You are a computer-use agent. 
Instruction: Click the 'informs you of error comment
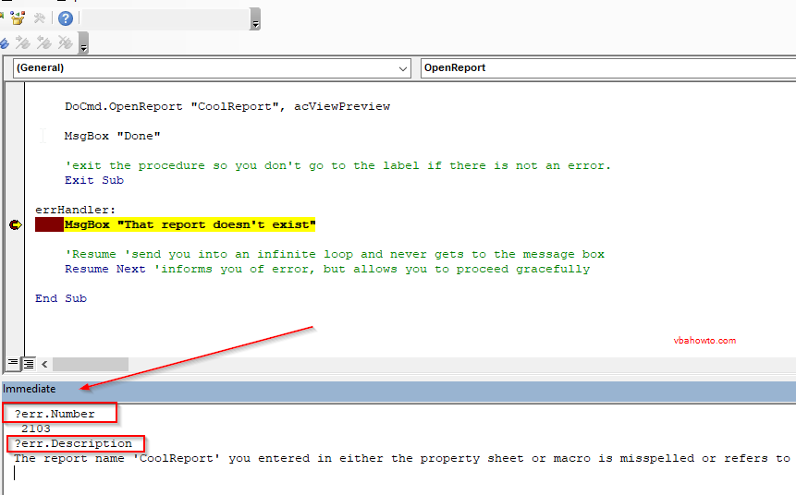tap(372, 269)
